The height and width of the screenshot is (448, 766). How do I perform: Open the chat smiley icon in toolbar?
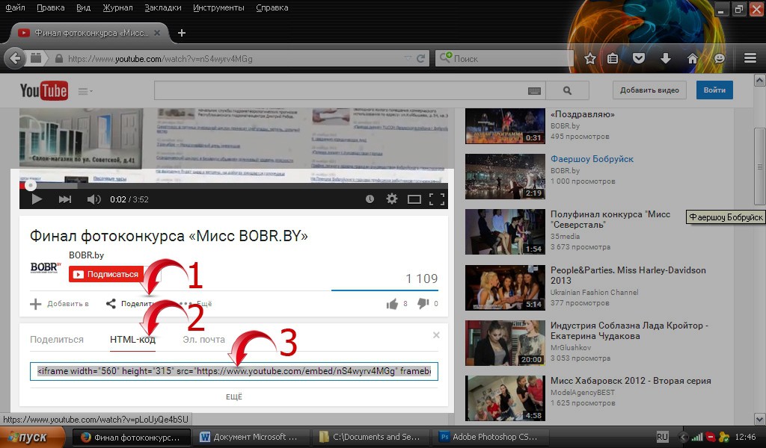[x=720, y=58]
